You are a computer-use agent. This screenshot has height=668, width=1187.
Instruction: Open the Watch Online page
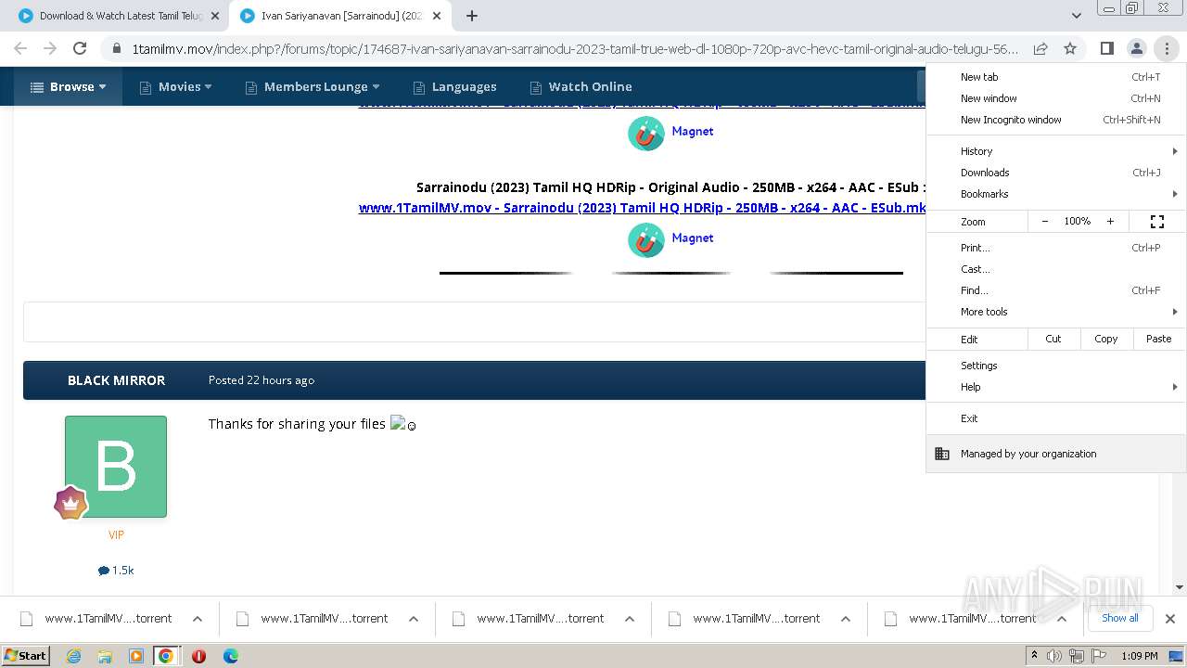click(x=581, y=86)
